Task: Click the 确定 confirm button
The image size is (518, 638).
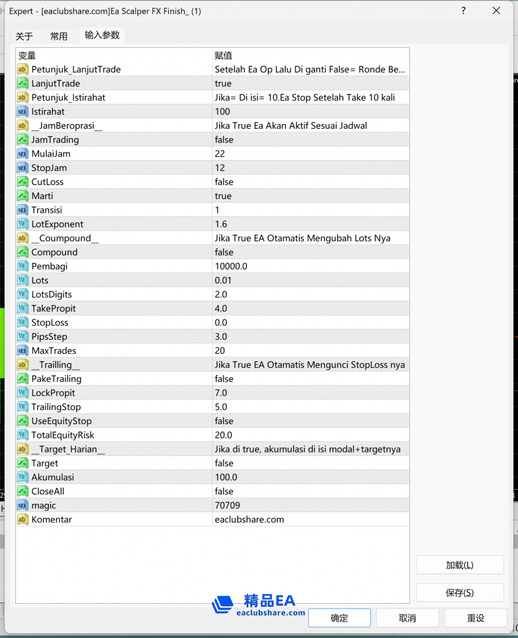Action: (339, 618)
